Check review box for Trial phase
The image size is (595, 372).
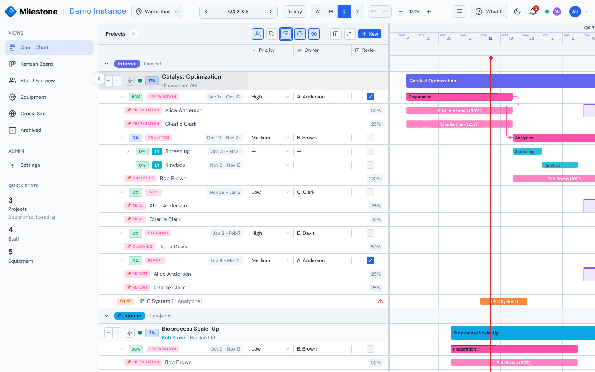point(370,192)
